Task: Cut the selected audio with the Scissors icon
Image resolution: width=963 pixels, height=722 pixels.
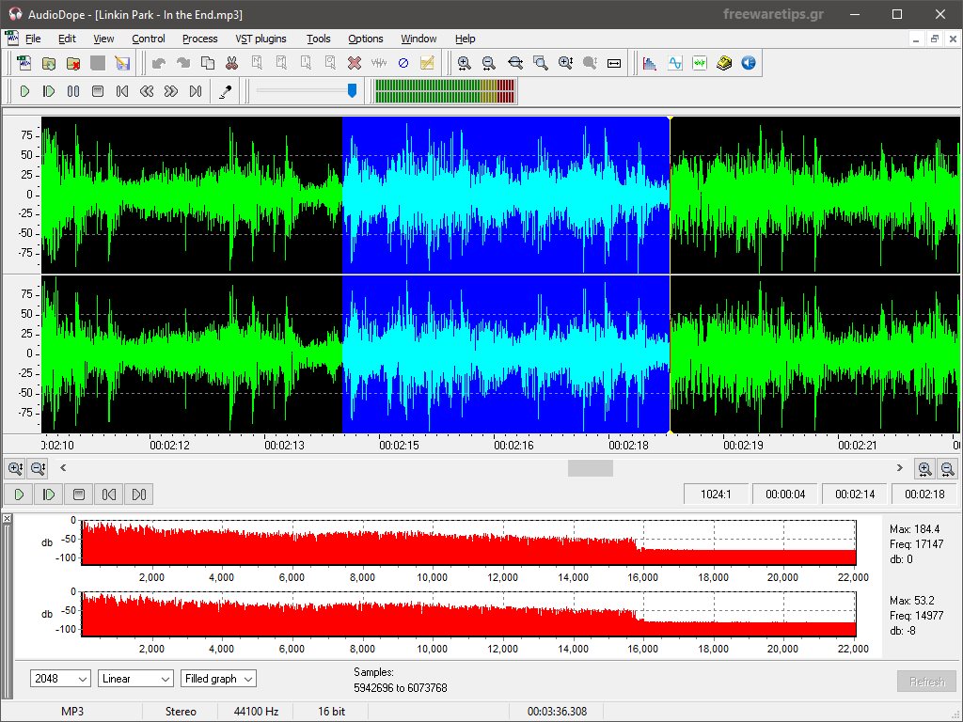Action: (232, 63)
